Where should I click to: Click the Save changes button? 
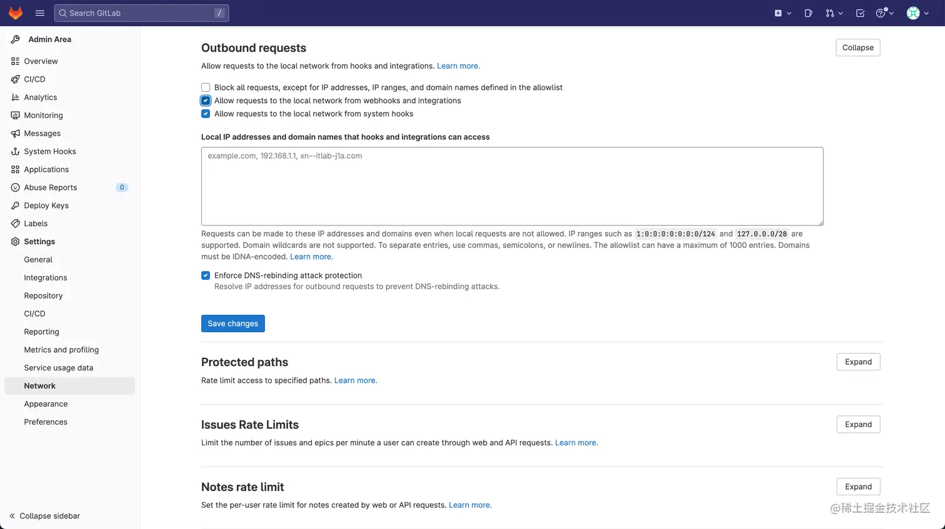pyautogui.click(x=233, y=324)
